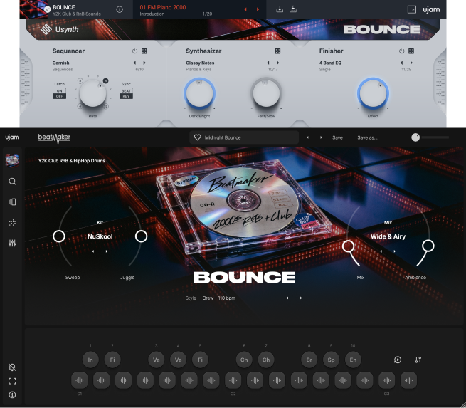This screenshot has height=408, width=466.
Task: Click the Fast/Slow knob
Action: point(266,93)
